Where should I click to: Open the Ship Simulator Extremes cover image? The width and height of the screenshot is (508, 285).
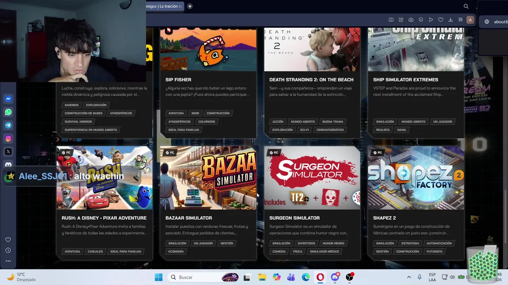(x=416, y=49)
